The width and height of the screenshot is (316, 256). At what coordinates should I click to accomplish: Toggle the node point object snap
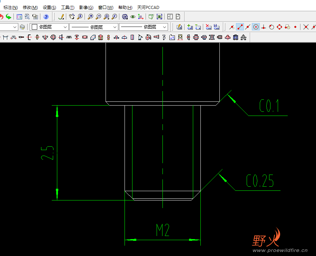click(295, 27)
